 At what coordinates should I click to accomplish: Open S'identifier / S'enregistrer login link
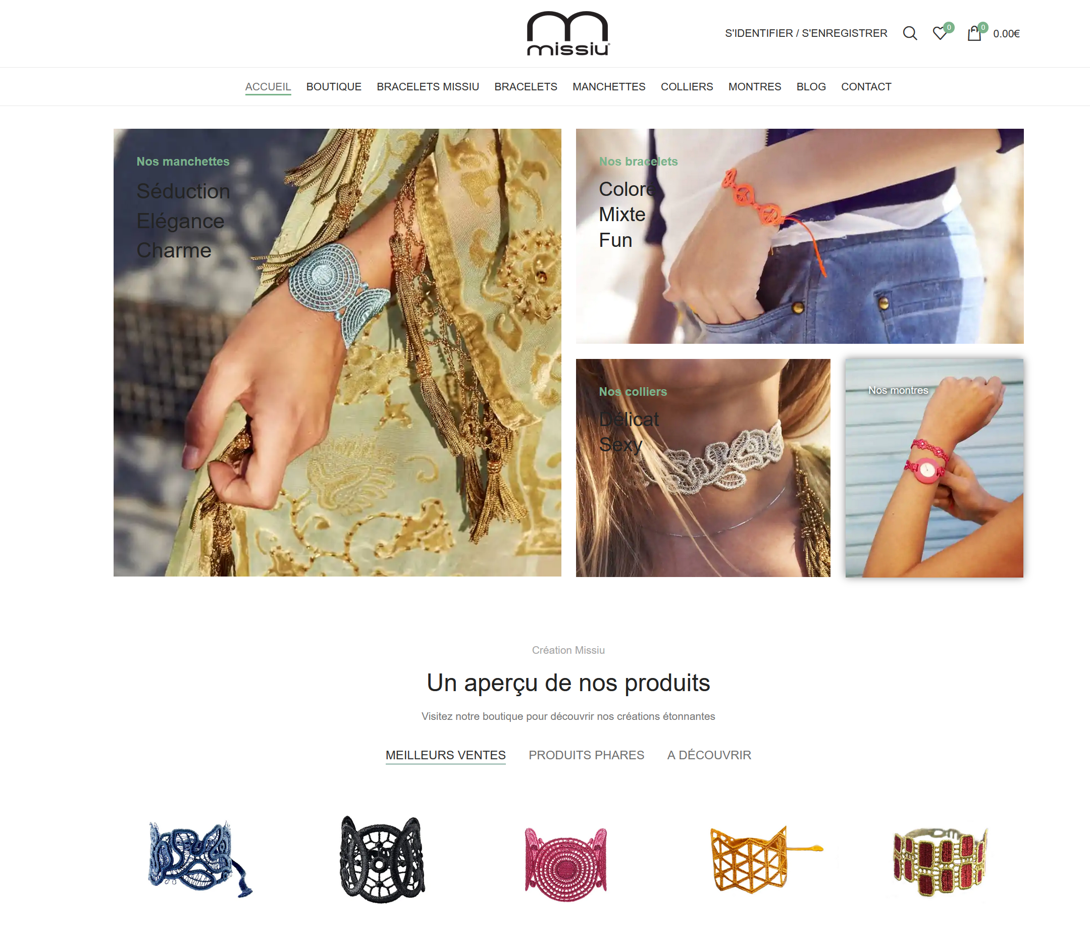coord(806,33)
